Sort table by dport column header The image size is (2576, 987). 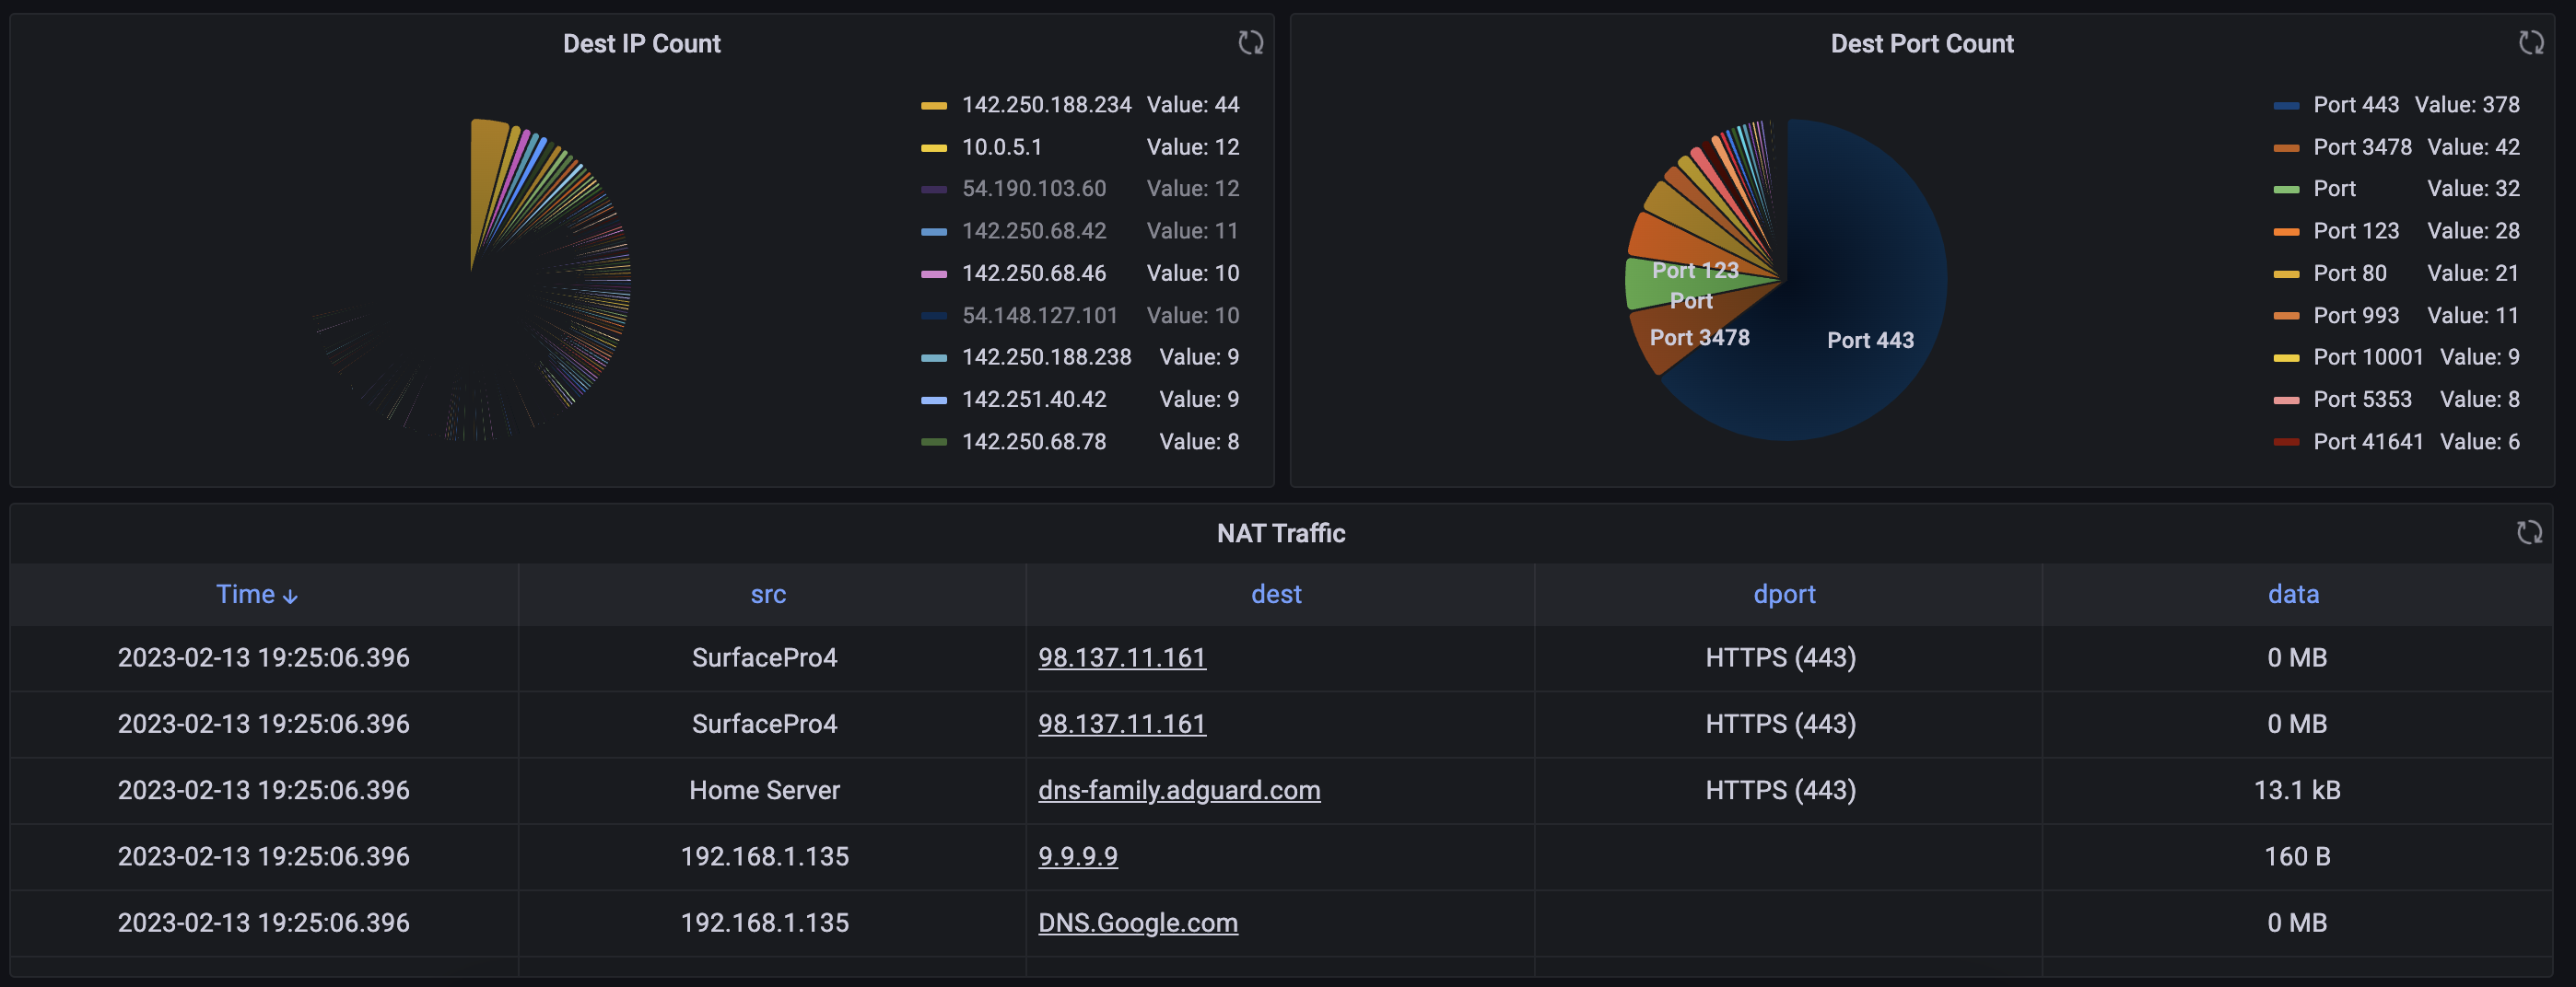tap(1784, 595)
